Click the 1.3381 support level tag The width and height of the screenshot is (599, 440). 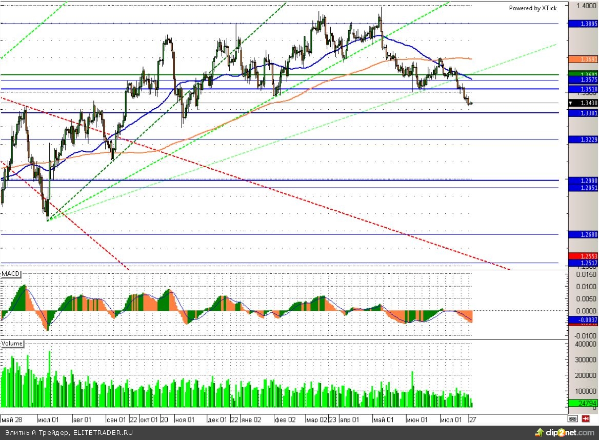coord(583,113)
